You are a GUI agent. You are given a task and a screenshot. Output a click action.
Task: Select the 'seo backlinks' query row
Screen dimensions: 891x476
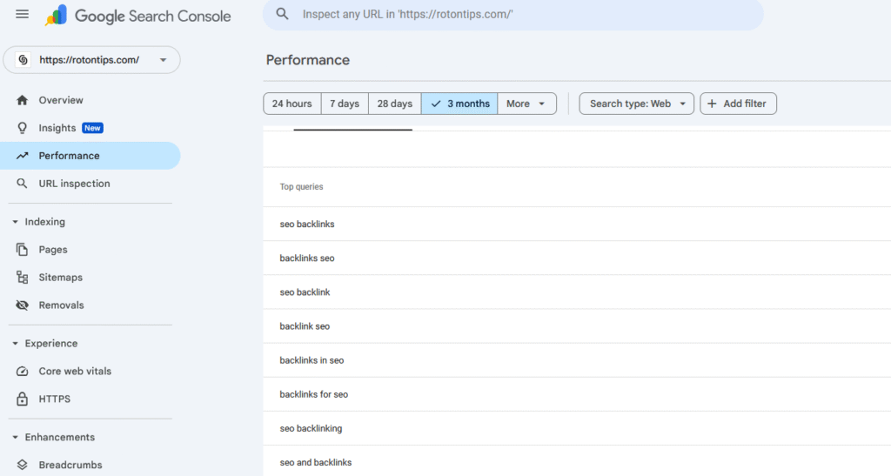pyautogui.click(x=577, y=224)
